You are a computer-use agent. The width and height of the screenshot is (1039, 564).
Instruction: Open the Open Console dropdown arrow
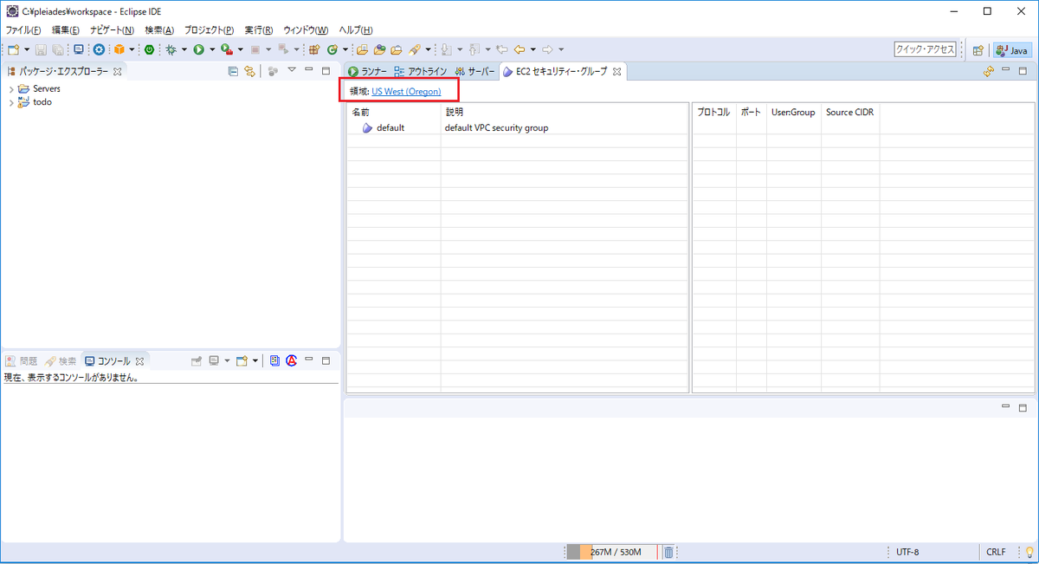[255, 360]
